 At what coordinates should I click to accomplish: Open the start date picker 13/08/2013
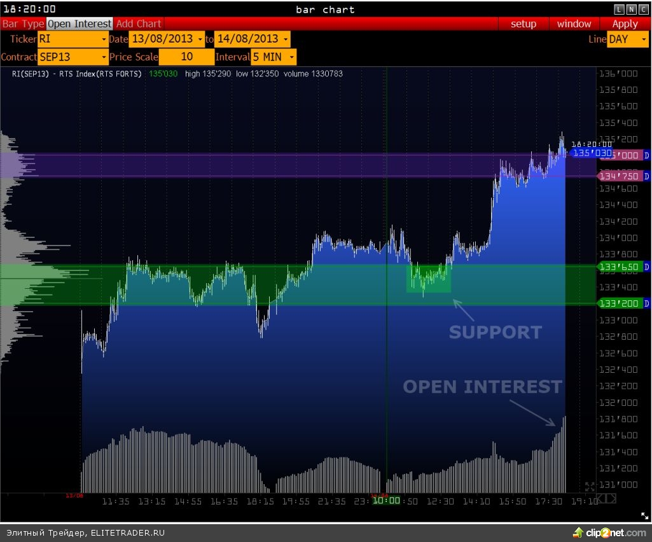[167, 39]
